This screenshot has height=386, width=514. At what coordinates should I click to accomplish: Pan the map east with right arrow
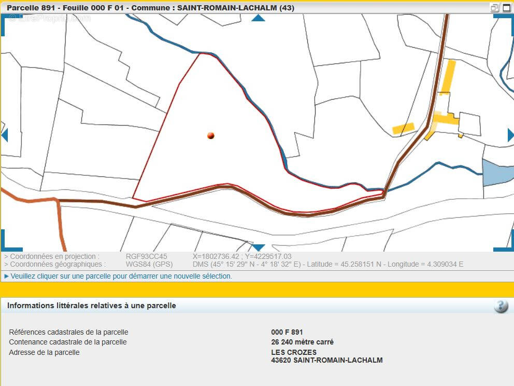[510, 135]
